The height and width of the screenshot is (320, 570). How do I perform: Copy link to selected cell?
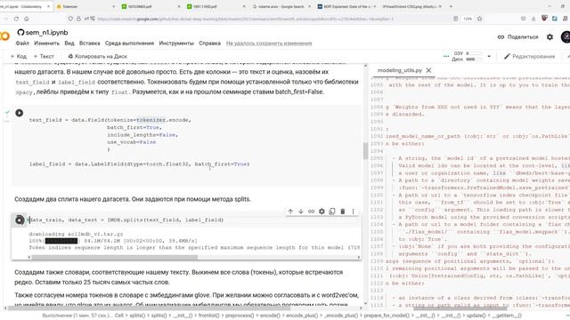point(311,212)
